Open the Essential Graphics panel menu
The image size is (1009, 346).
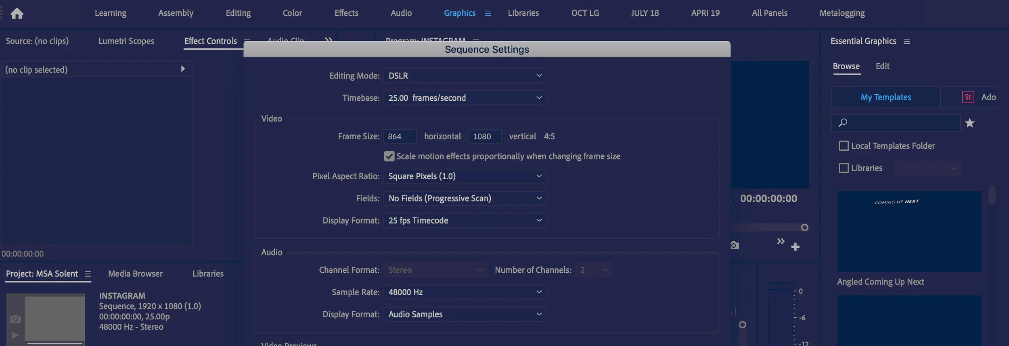coord(906,41)
